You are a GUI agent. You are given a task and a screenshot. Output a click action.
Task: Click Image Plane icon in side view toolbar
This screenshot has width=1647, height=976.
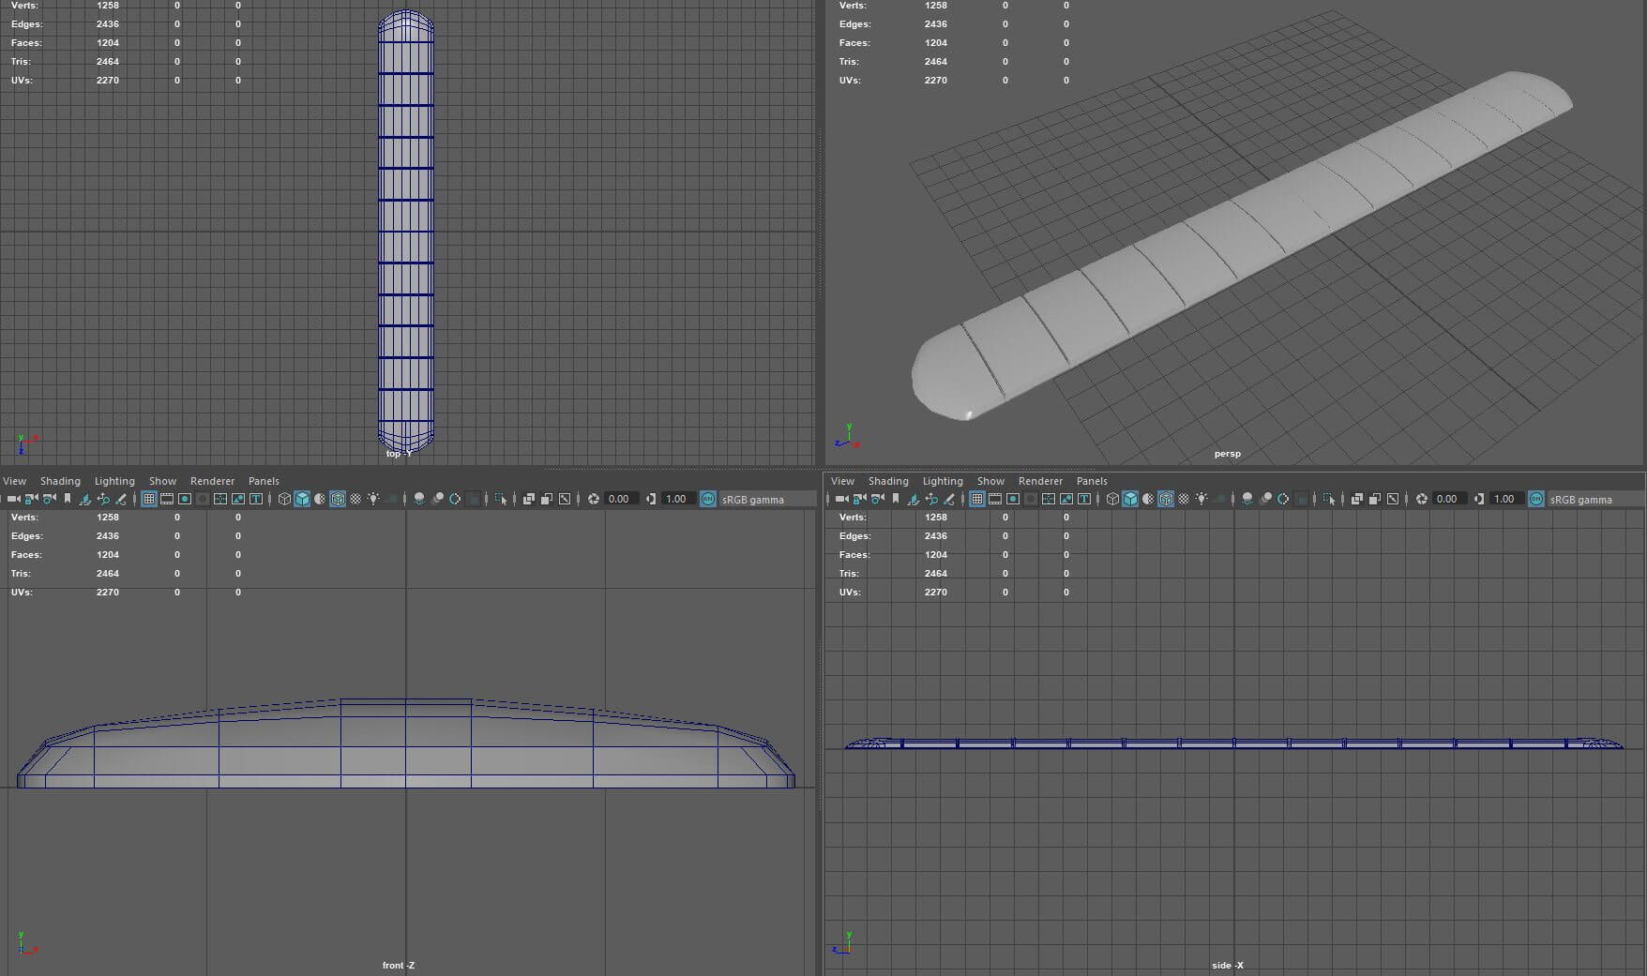(x=913, y=499)
